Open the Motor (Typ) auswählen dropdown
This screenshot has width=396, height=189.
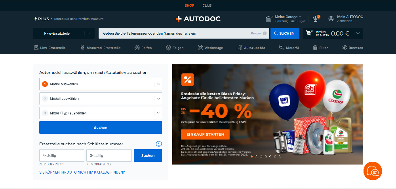click(101, 113)
